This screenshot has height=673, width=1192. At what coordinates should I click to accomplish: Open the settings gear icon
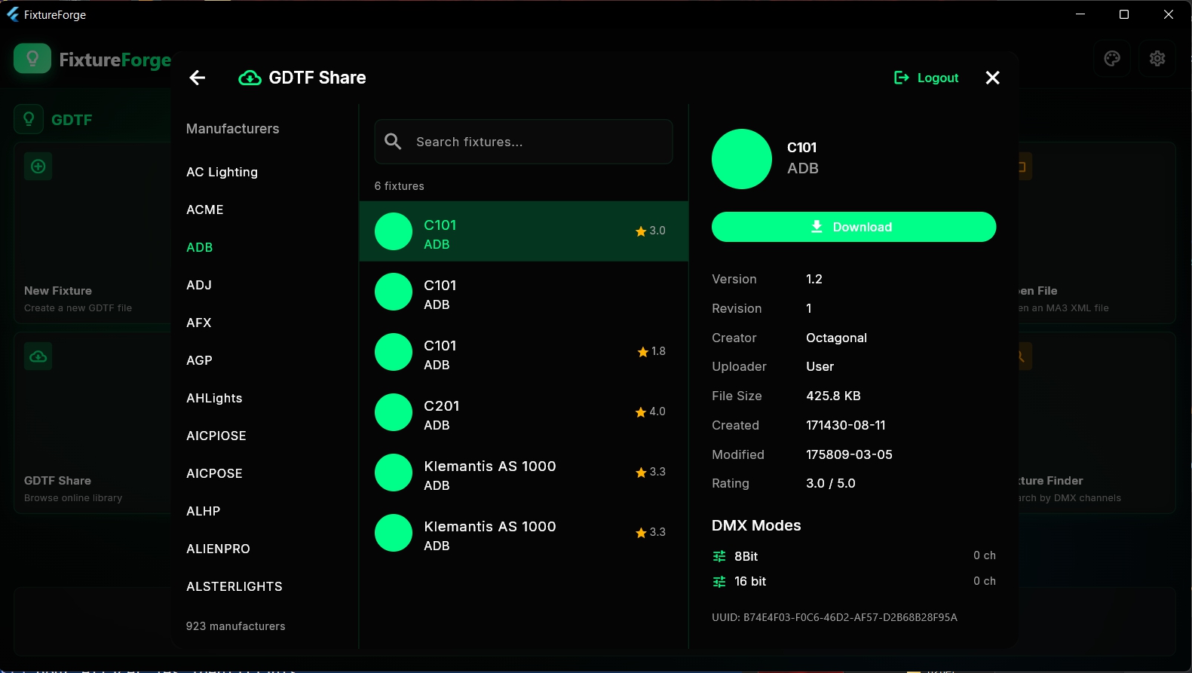(x=1157, y=58)
